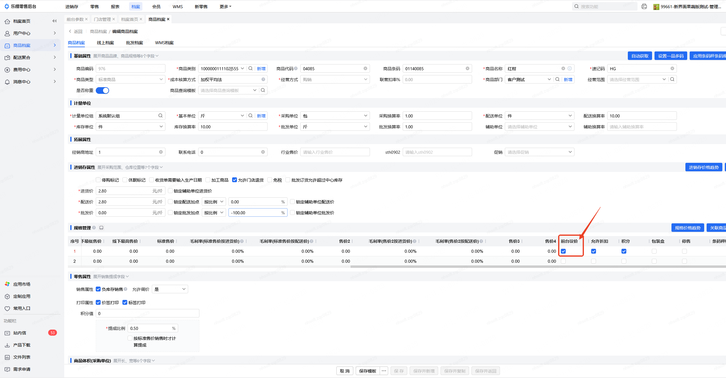726x378 pixels.
Task: Toggle the 是否称重 switch
Action: pyautogui.click(x=102, y=90)
